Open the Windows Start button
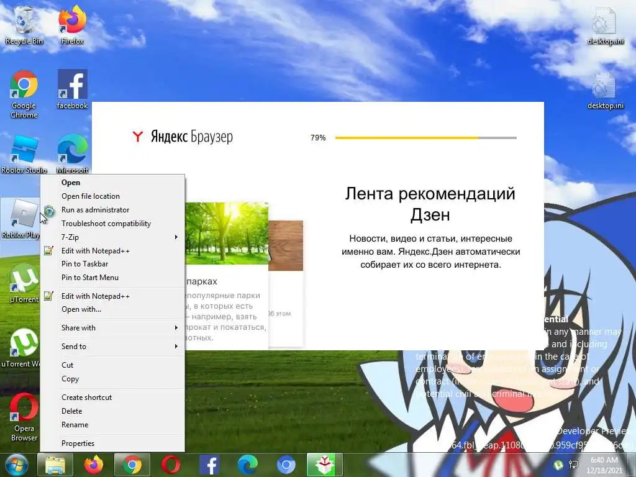 tap(17, 465)
